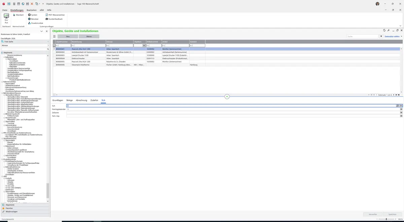Open Projektmappen und Dienstleistungen in the tree
This screenshot has height=222, width=404.
coord(21,193)
